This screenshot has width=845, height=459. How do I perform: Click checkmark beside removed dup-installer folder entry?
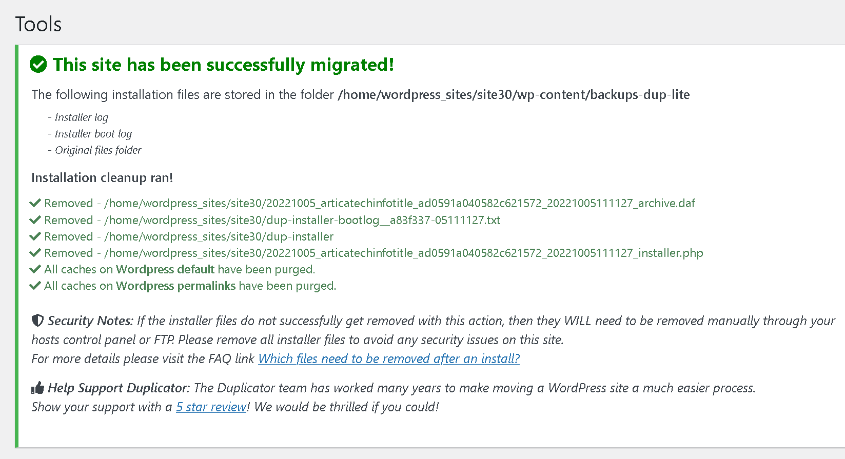[35, 236]
